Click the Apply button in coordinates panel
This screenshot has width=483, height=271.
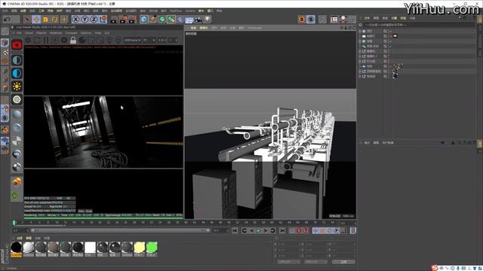[343, 262]
